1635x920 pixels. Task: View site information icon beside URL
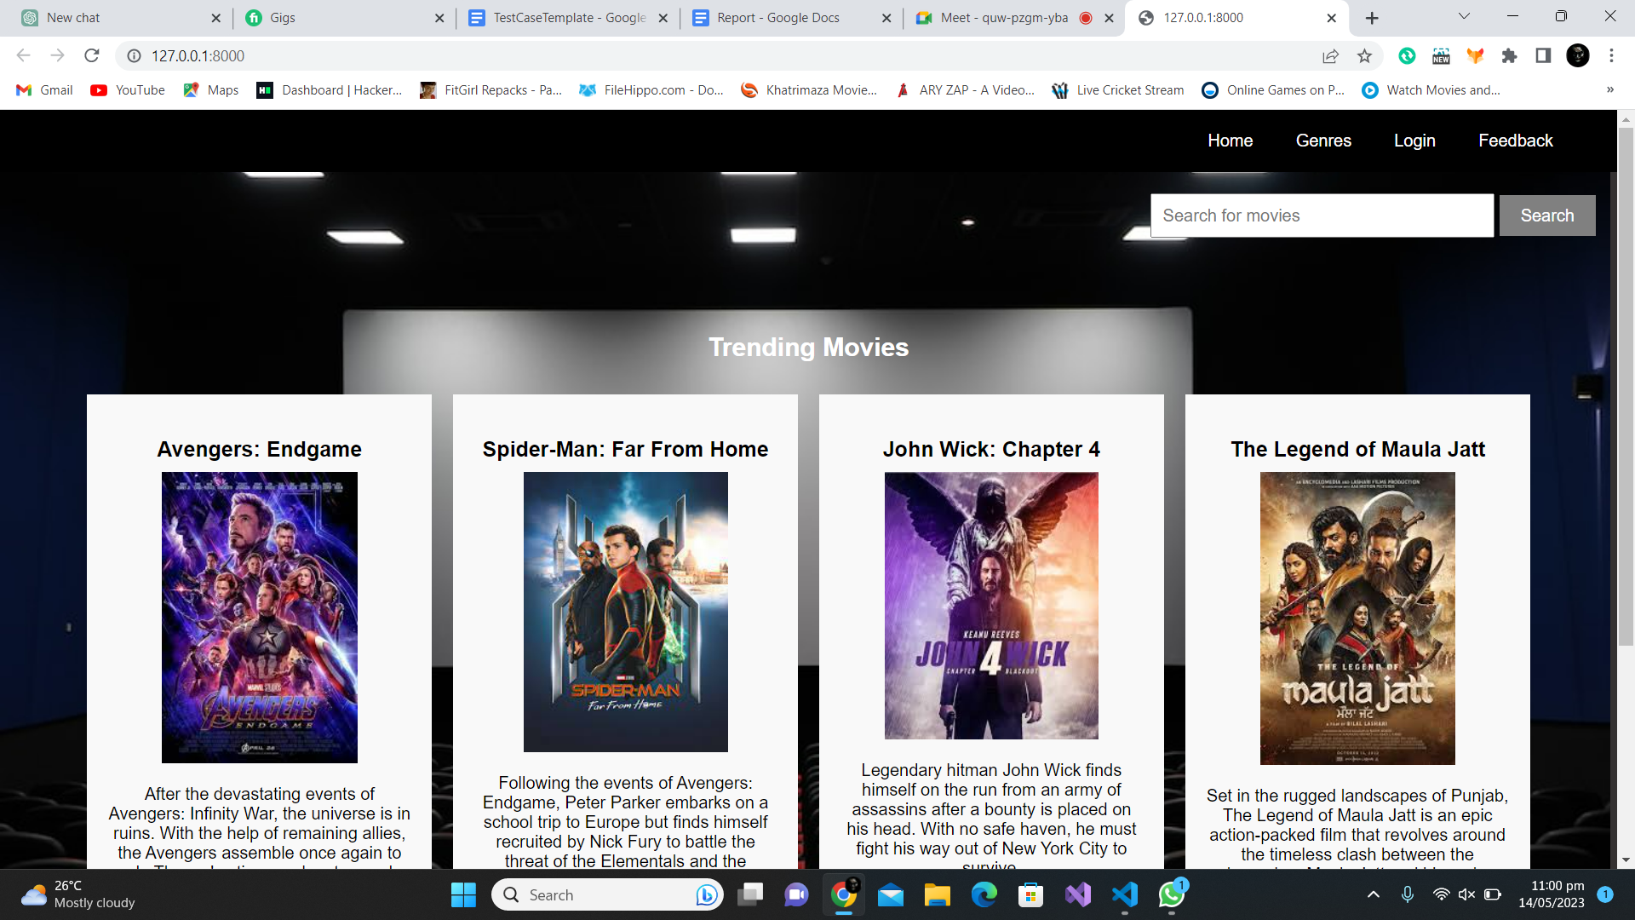[134, 55]
